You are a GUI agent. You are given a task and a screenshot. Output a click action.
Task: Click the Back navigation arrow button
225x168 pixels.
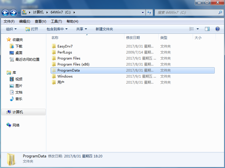tap(5, 13)
